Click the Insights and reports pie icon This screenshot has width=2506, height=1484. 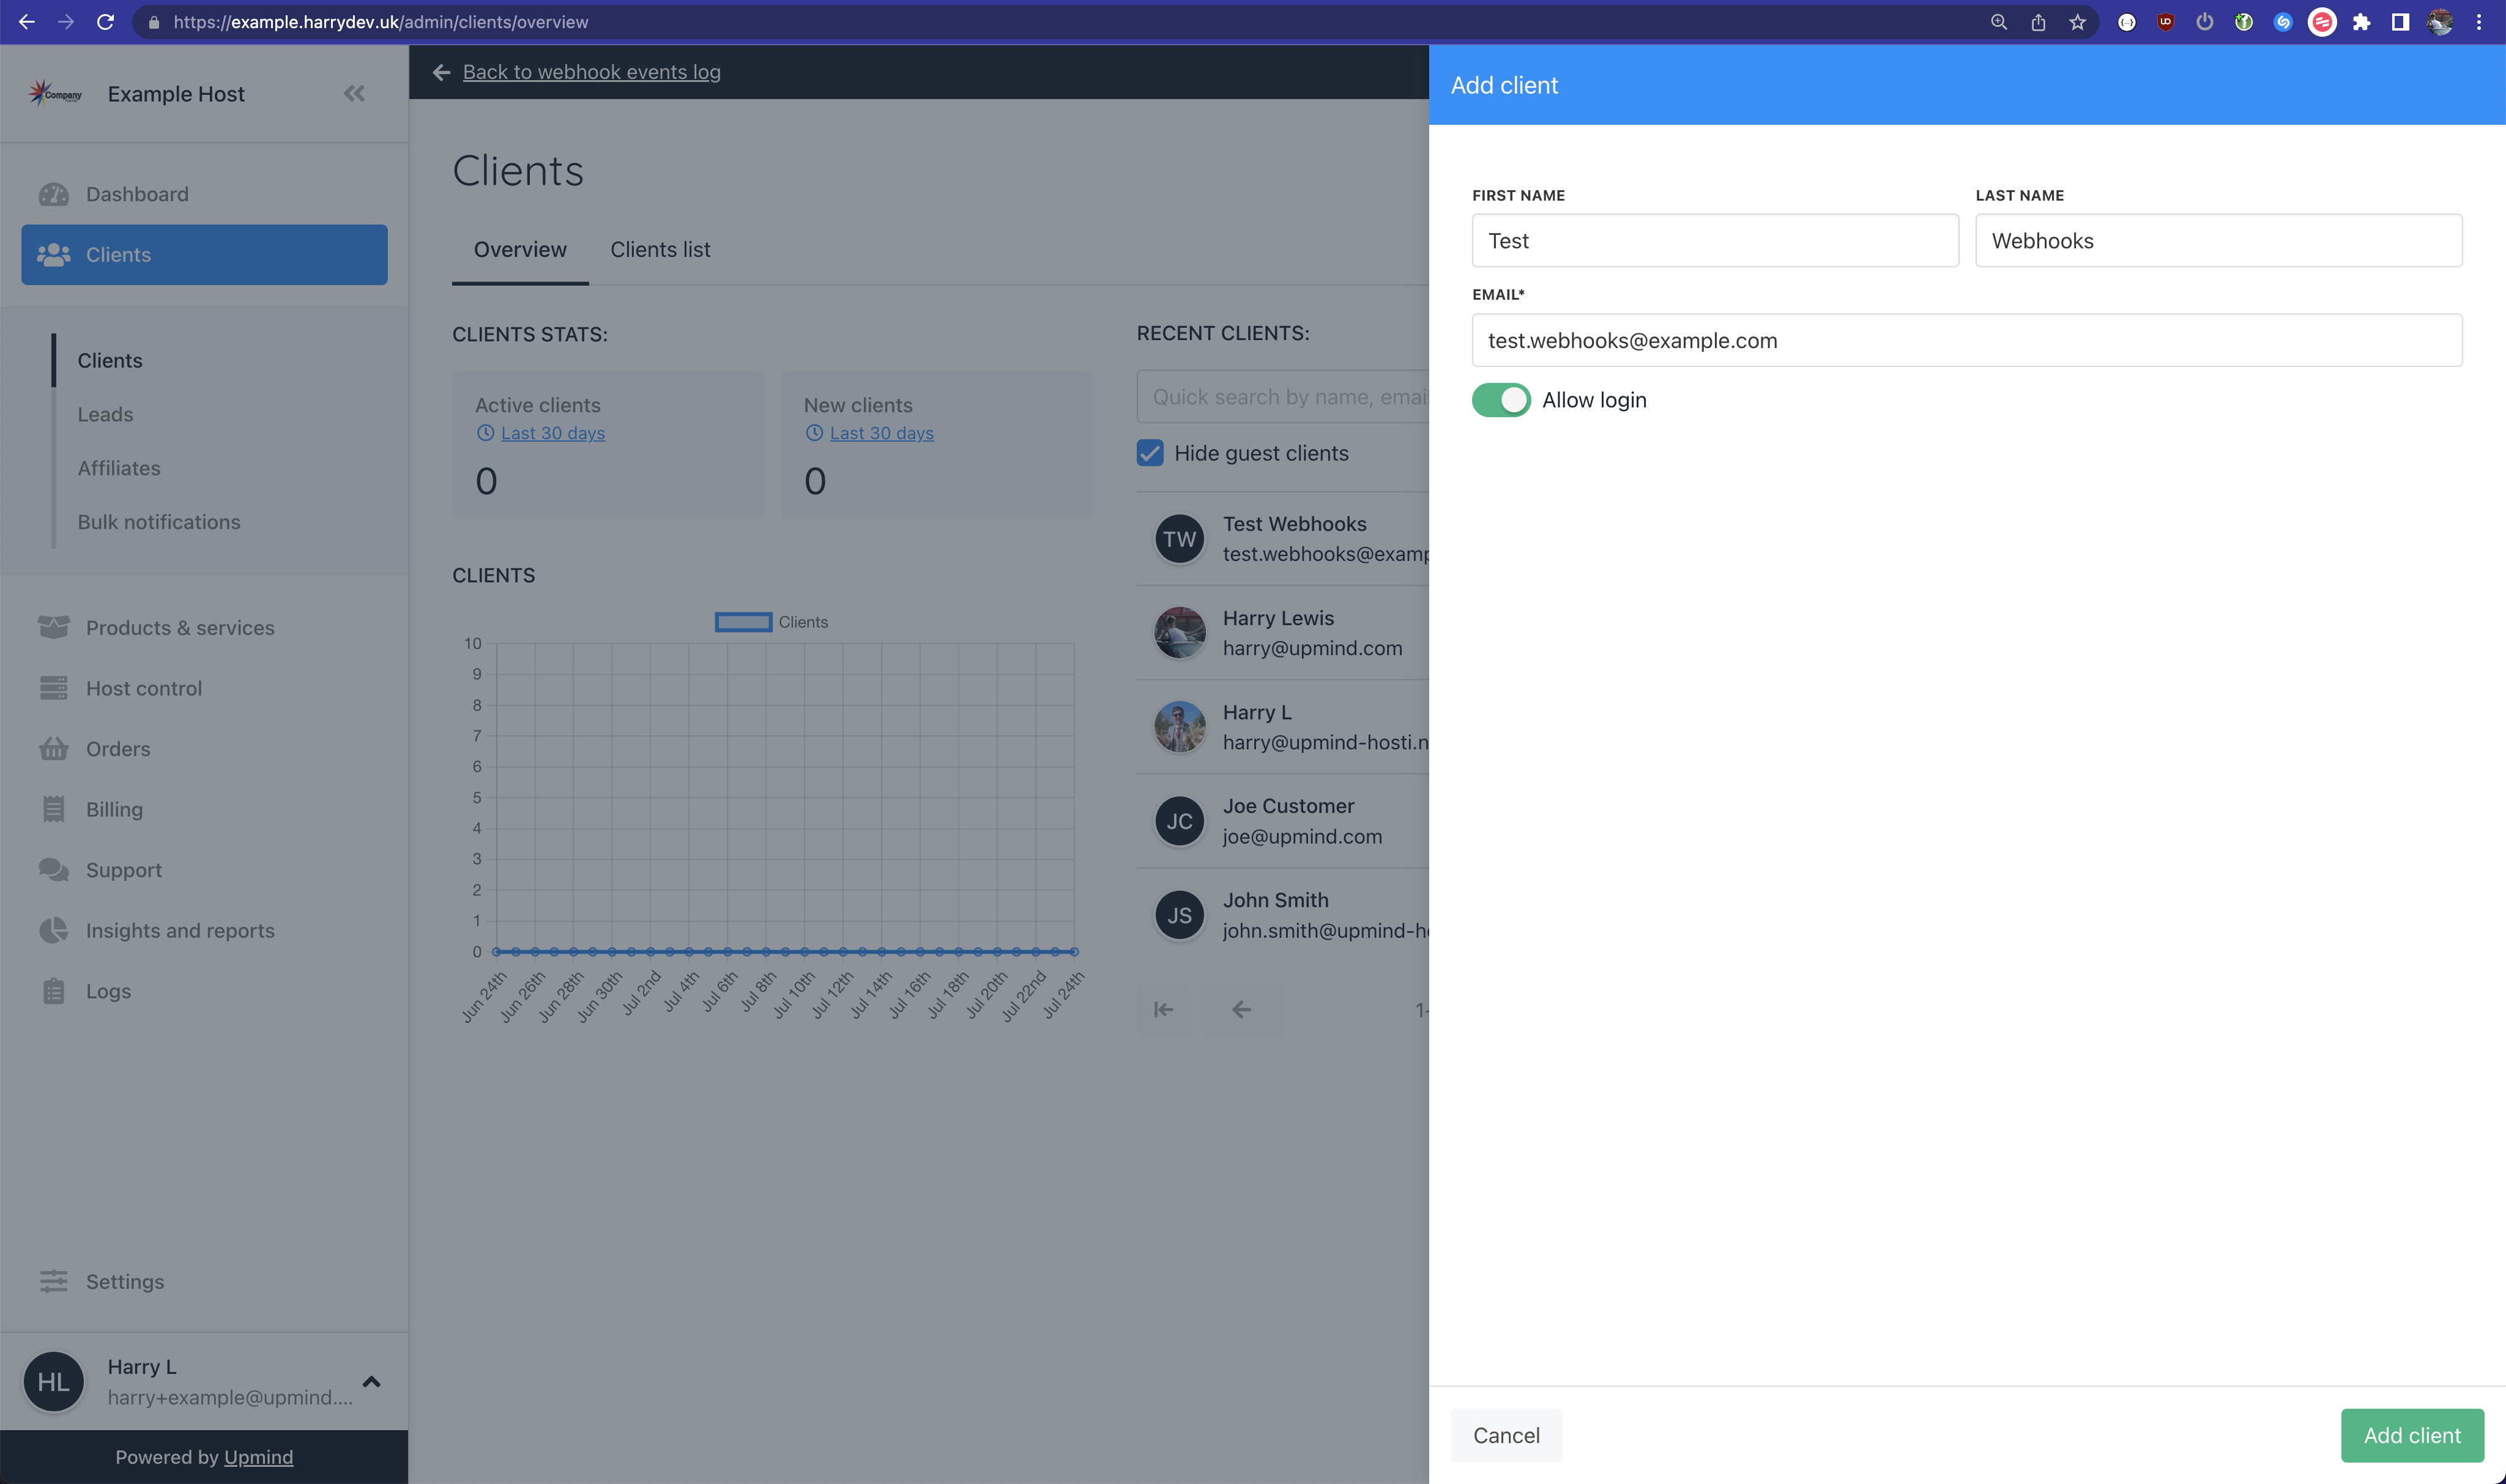[x=54, y=930]
